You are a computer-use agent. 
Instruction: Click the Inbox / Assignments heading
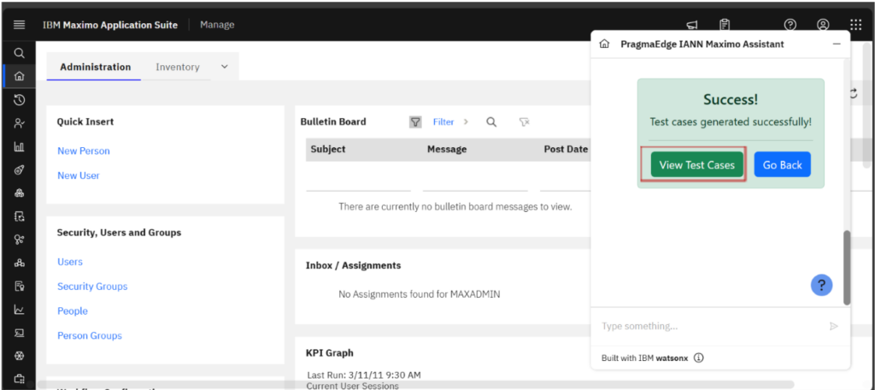pyautogui.click(x=353, y=265)
